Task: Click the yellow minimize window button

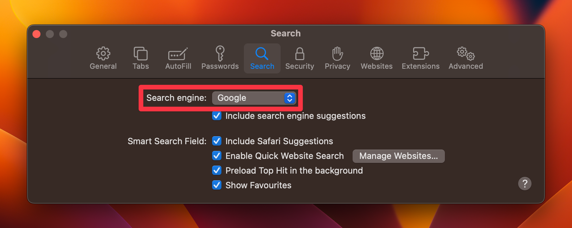Action: [50, 34]
